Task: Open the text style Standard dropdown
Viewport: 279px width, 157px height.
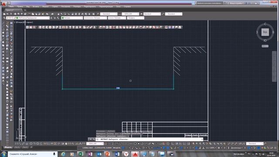Action: (109, 14)
